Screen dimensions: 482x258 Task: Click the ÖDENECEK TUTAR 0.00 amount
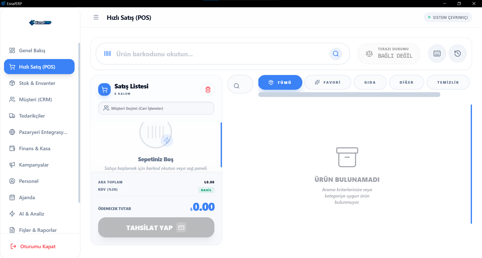tap(202, 207)
